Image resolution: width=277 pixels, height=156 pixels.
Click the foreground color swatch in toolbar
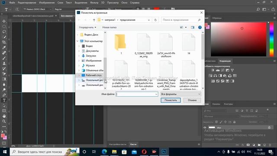coord(3,136)
